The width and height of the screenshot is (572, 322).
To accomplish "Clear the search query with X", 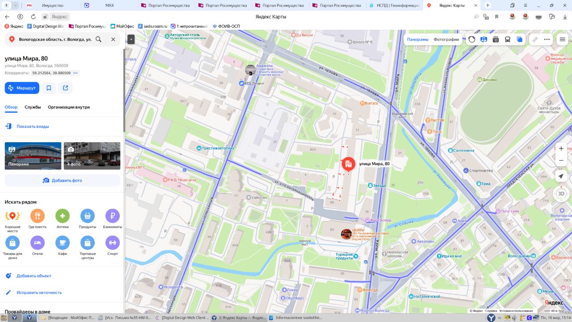I will (113, 39).
